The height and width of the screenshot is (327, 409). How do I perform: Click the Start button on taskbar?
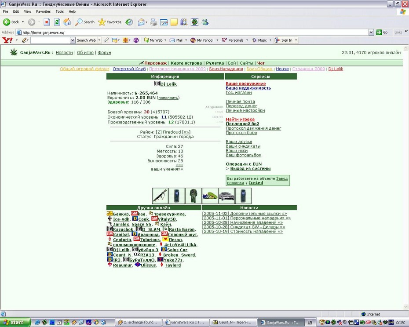pyautogui.click(x=15, y=322)
